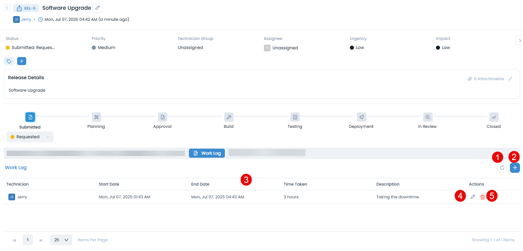Click the tag icon below Status

pos(9,61)
